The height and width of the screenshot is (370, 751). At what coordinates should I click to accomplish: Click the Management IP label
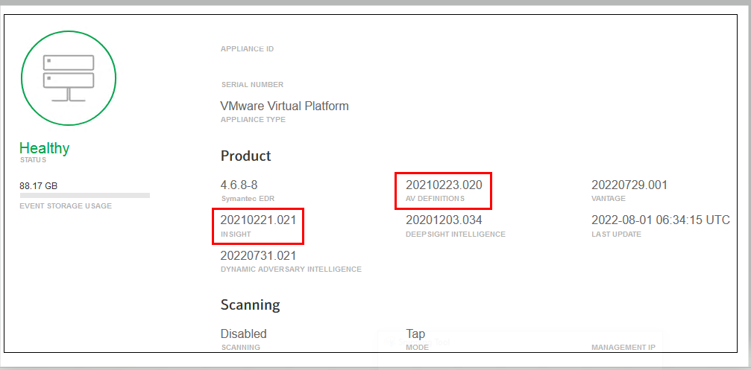[x=623, y=348]
